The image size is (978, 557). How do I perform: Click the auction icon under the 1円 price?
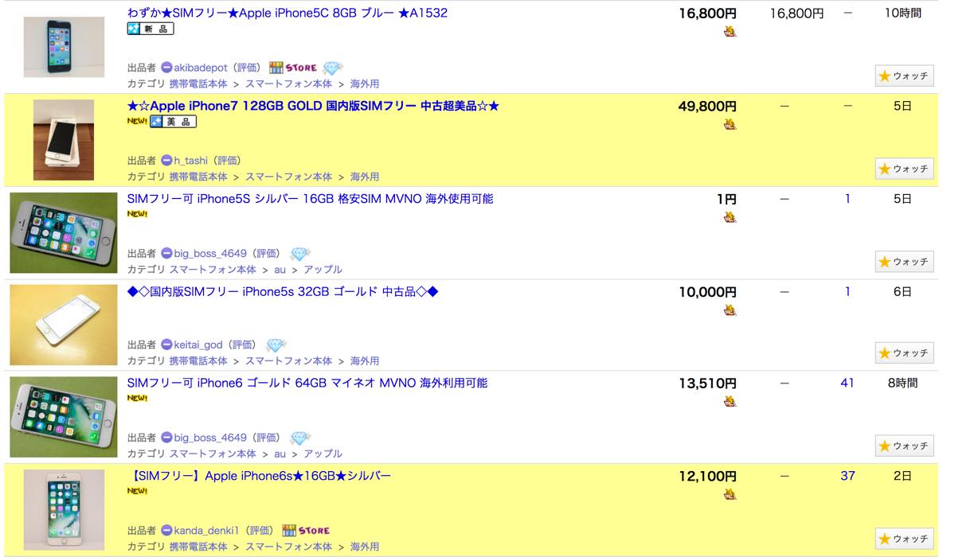click(x=730, y=216)
